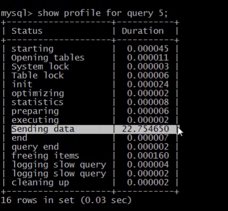Click the 0.000006 duration beside preparing
The width and height of the screenshot is (228, 211).
pyautogui.click(x=148, y=111)
